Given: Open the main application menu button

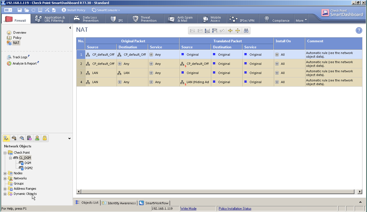Looking at the screenshot, I should 8,10.
